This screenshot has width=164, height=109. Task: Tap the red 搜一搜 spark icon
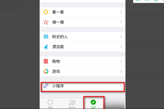click(46, 22)
